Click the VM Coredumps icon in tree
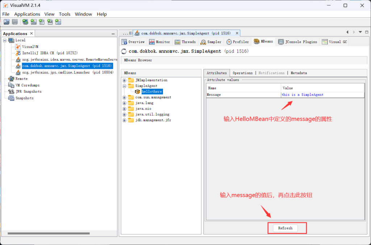Image resolution: width=371 pixels, height=245 pixels. click(x=11, y=85)
